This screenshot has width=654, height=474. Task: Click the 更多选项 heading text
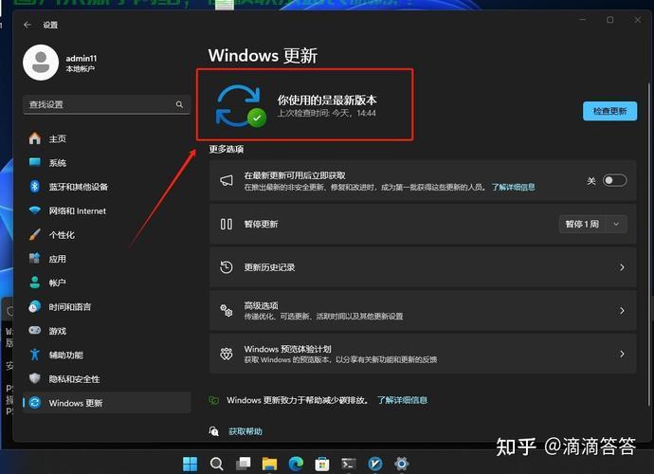(x=227, y=149)
